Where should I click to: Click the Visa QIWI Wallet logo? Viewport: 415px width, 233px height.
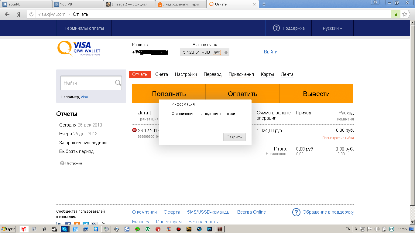79,49
